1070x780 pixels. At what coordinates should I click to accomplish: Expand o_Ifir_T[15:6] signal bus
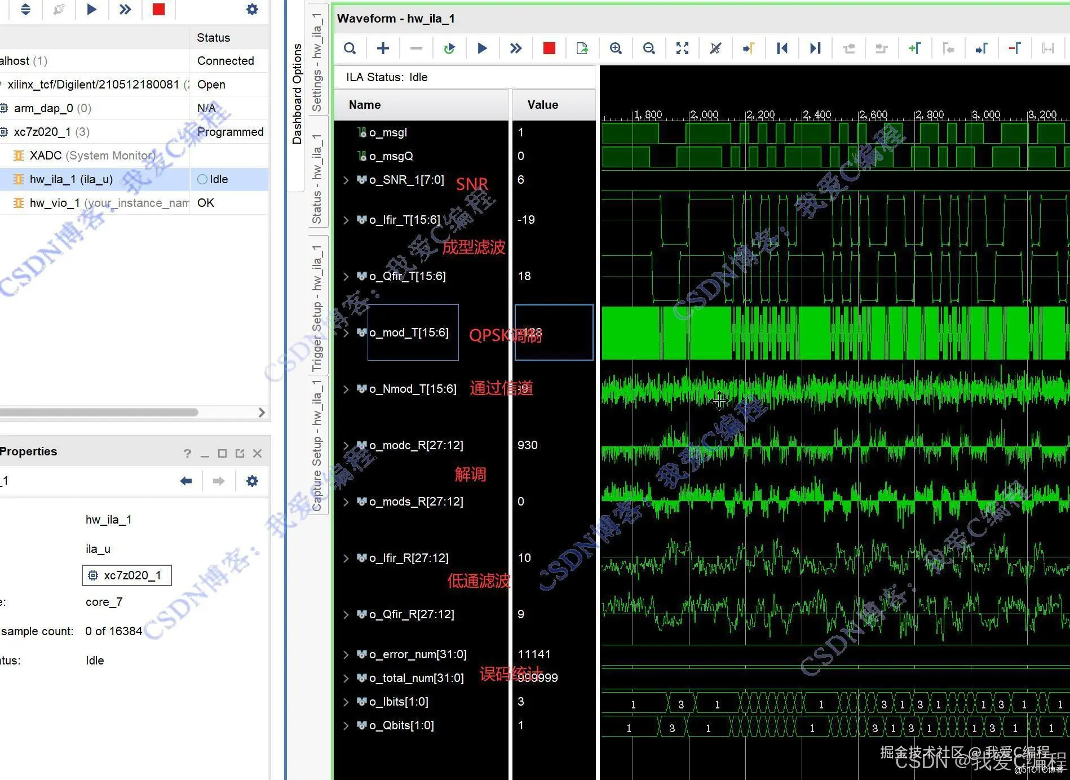[x=346, y=220]
